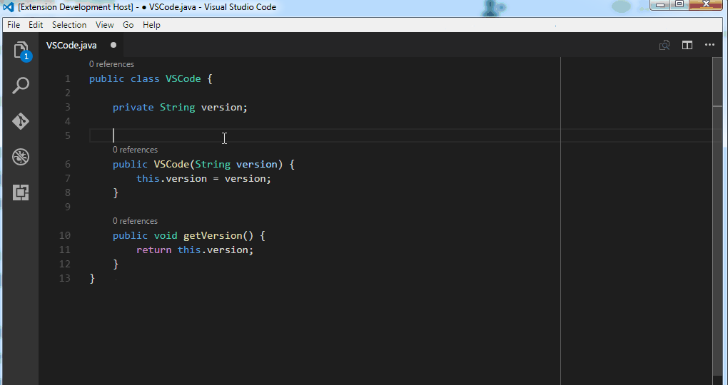Click the Open Changes icon in editor toolbar

point(664,45)
